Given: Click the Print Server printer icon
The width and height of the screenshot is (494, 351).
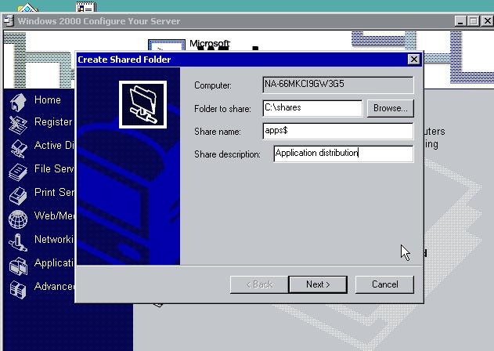Looking at the screenshot, I should click(x=18, y=196).
